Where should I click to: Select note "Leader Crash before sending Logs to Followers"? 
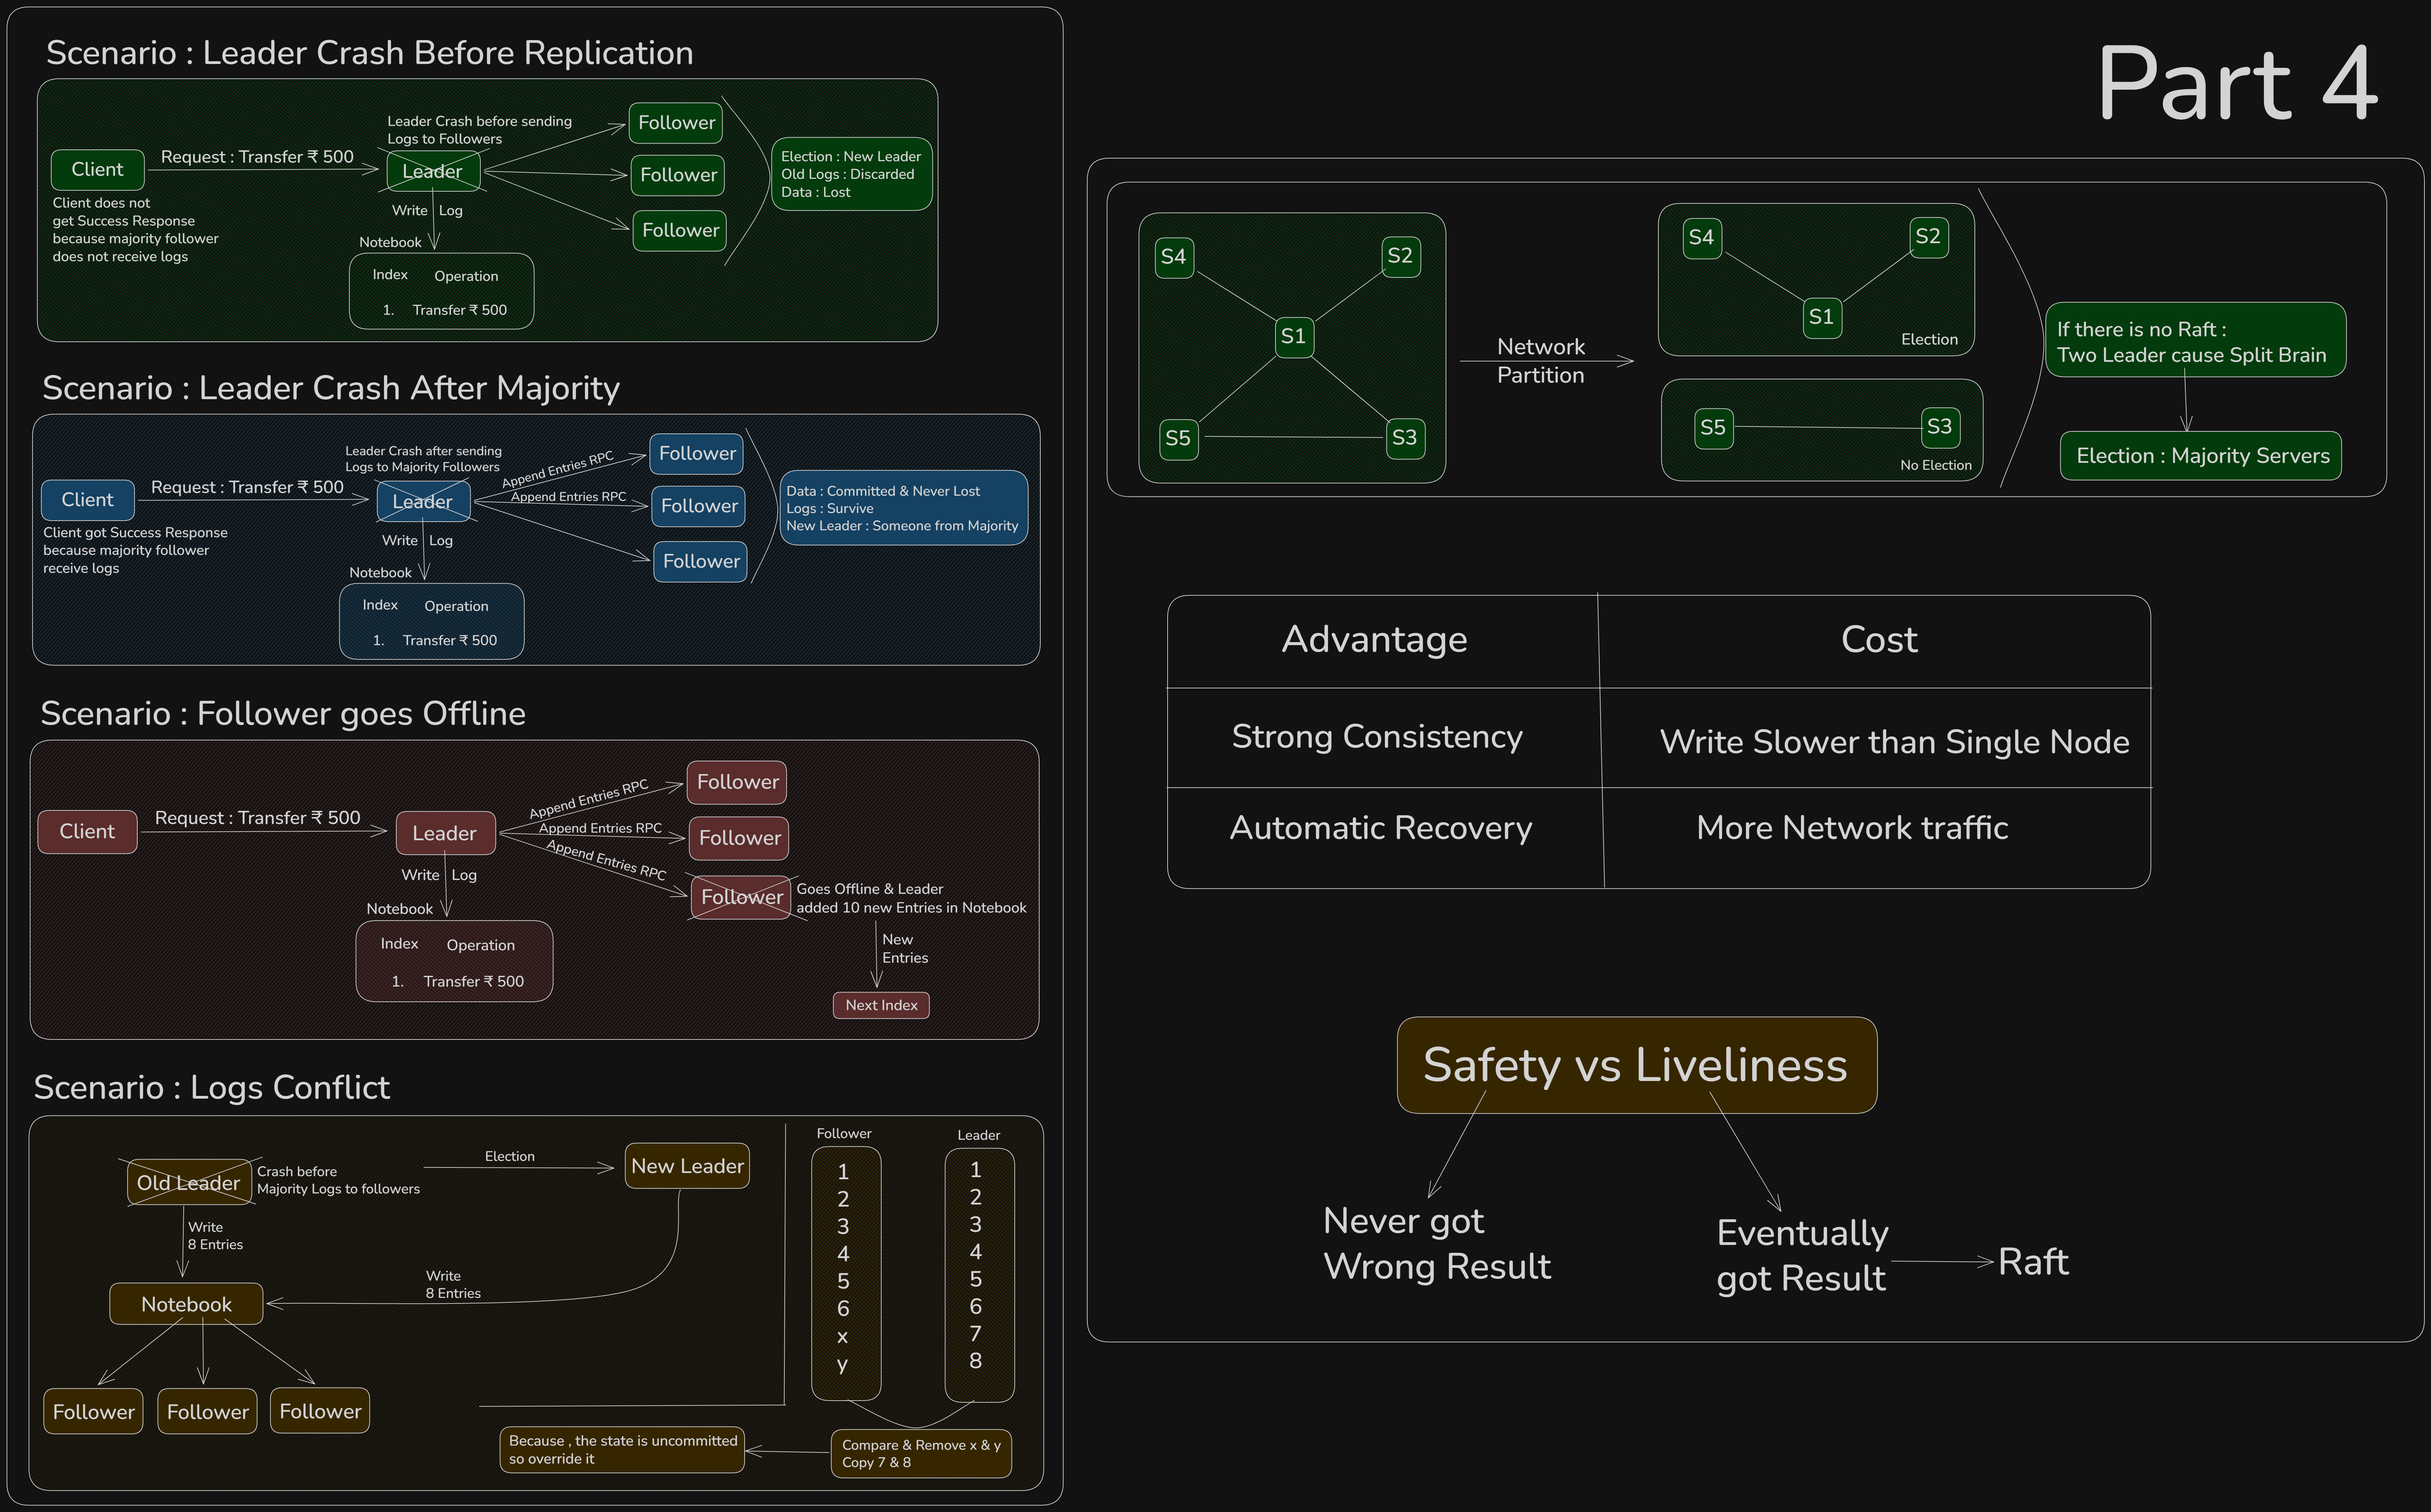click(x=480, y=130)
